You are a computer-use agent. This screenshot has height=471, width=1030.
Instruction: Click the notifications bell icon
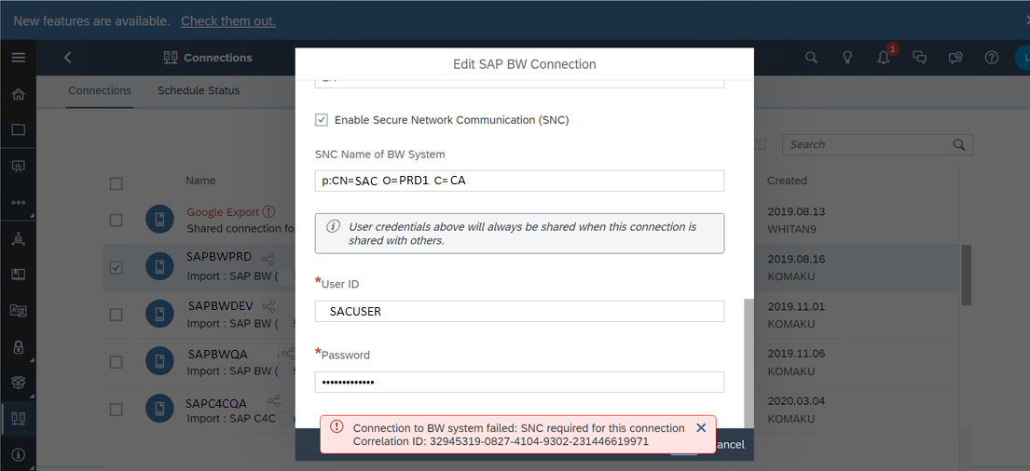point(885,57)
